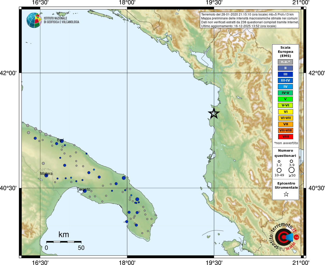
Task: Select the intensity III legend swatch
Action: click(285, 74)
